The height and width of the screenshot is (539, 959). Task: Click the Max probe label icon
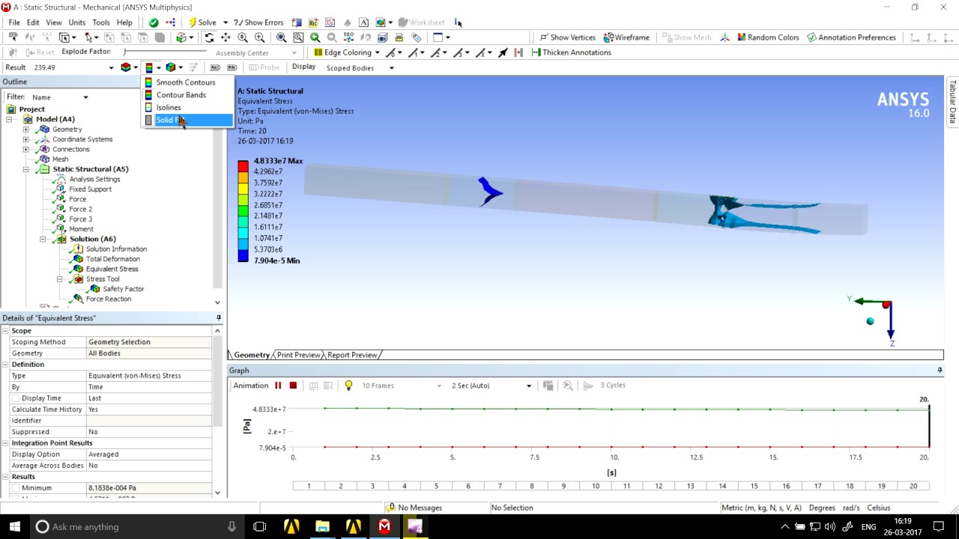coord(216,67)
